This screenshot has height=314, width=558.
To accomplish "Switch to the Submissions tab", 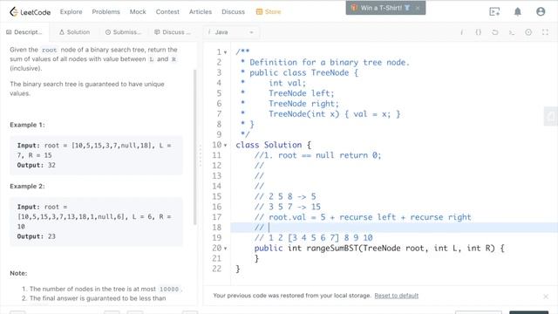I will point(123,32).
